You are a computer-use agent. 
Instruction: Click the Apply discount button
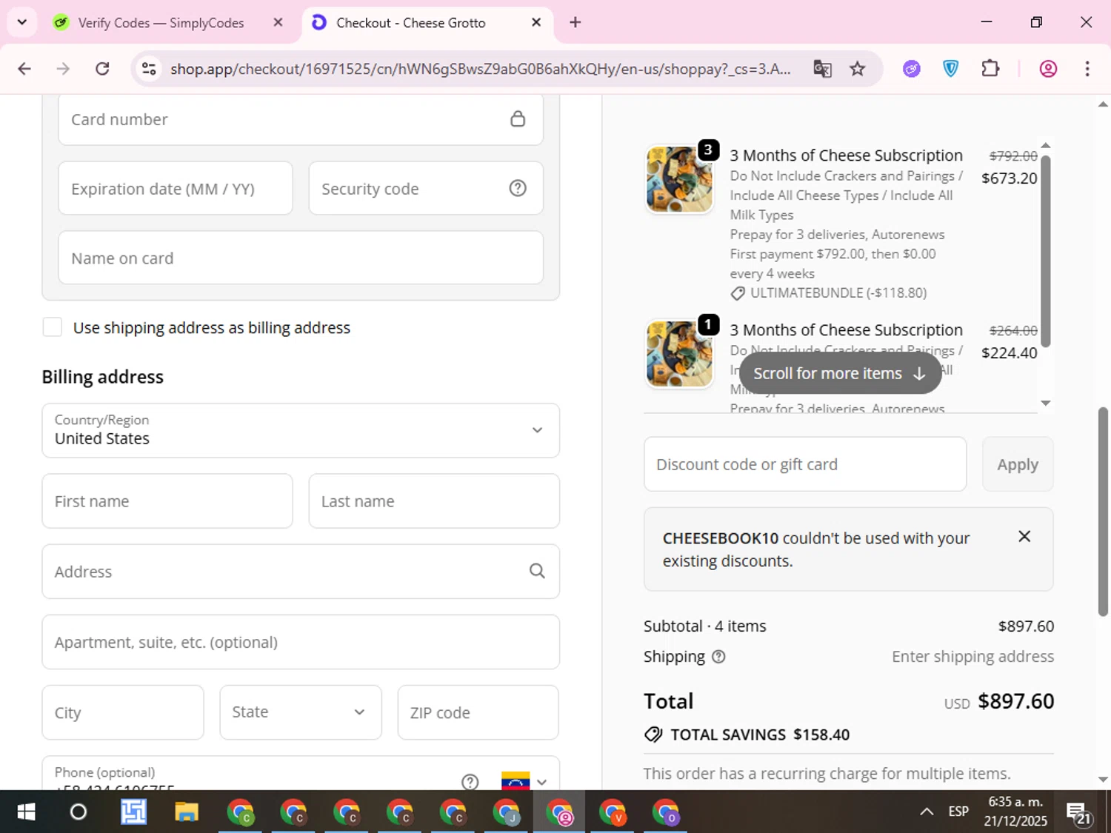(1018, 464)
